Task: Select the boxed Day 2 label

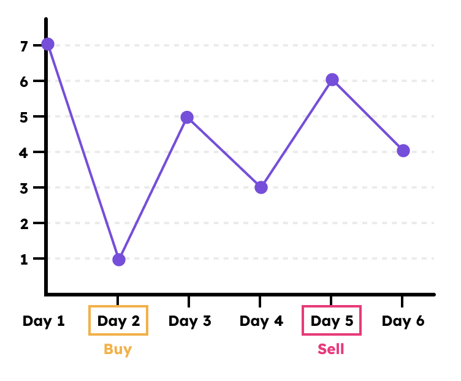Action: coord(118,321)
